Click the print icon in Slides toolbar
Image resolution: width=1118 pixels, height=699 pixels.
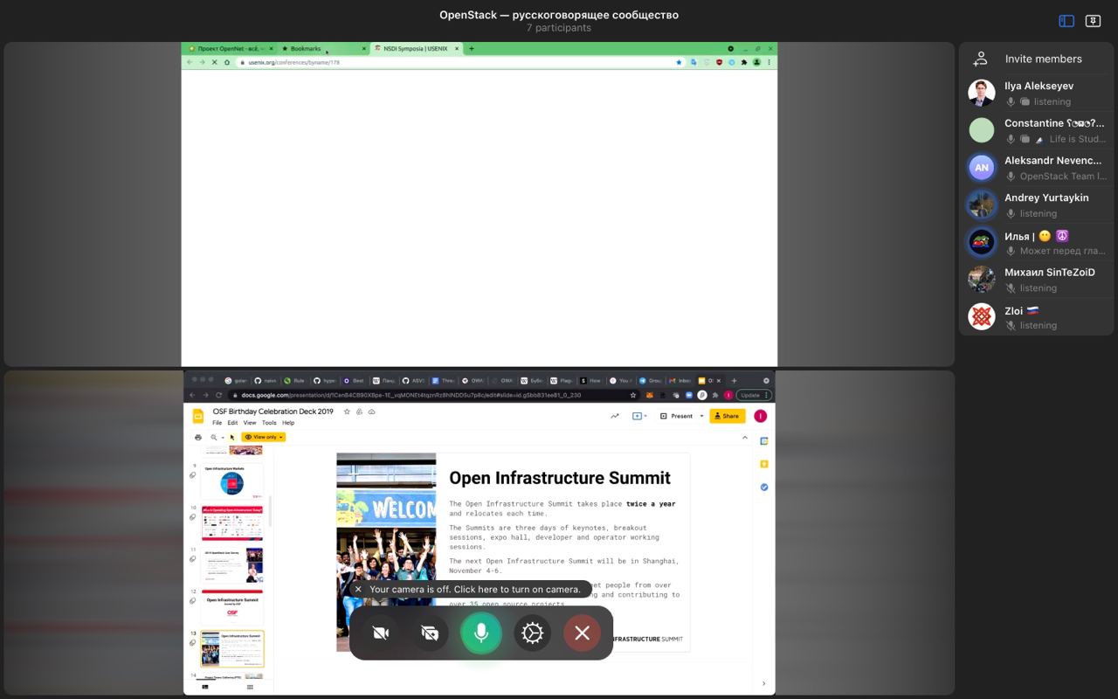click(198, 437)
